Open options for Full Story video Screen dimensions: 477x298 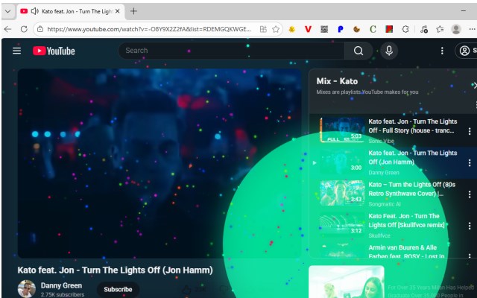[470, 131]
